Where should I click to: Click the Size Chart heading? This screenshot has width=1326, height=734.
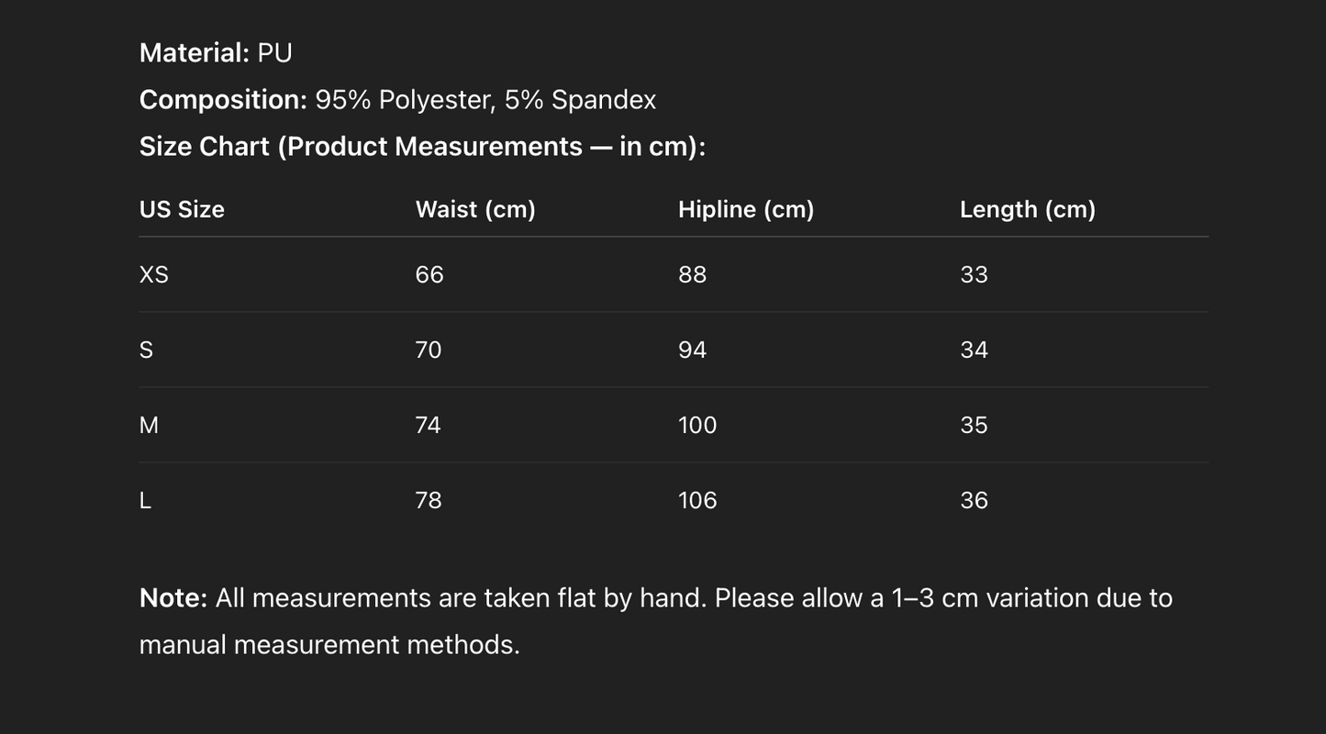(x=422, y=147)
